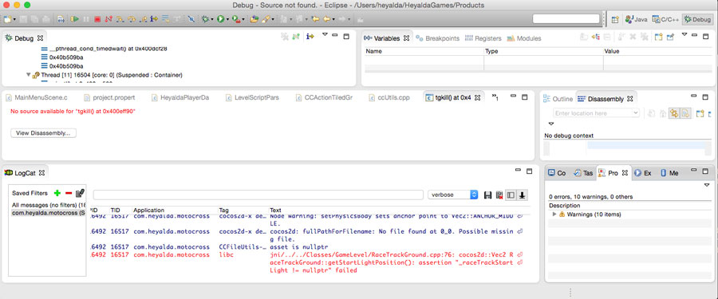
Task: Edit selected LogCat filter icon
Action: click(x=80, y=193)
